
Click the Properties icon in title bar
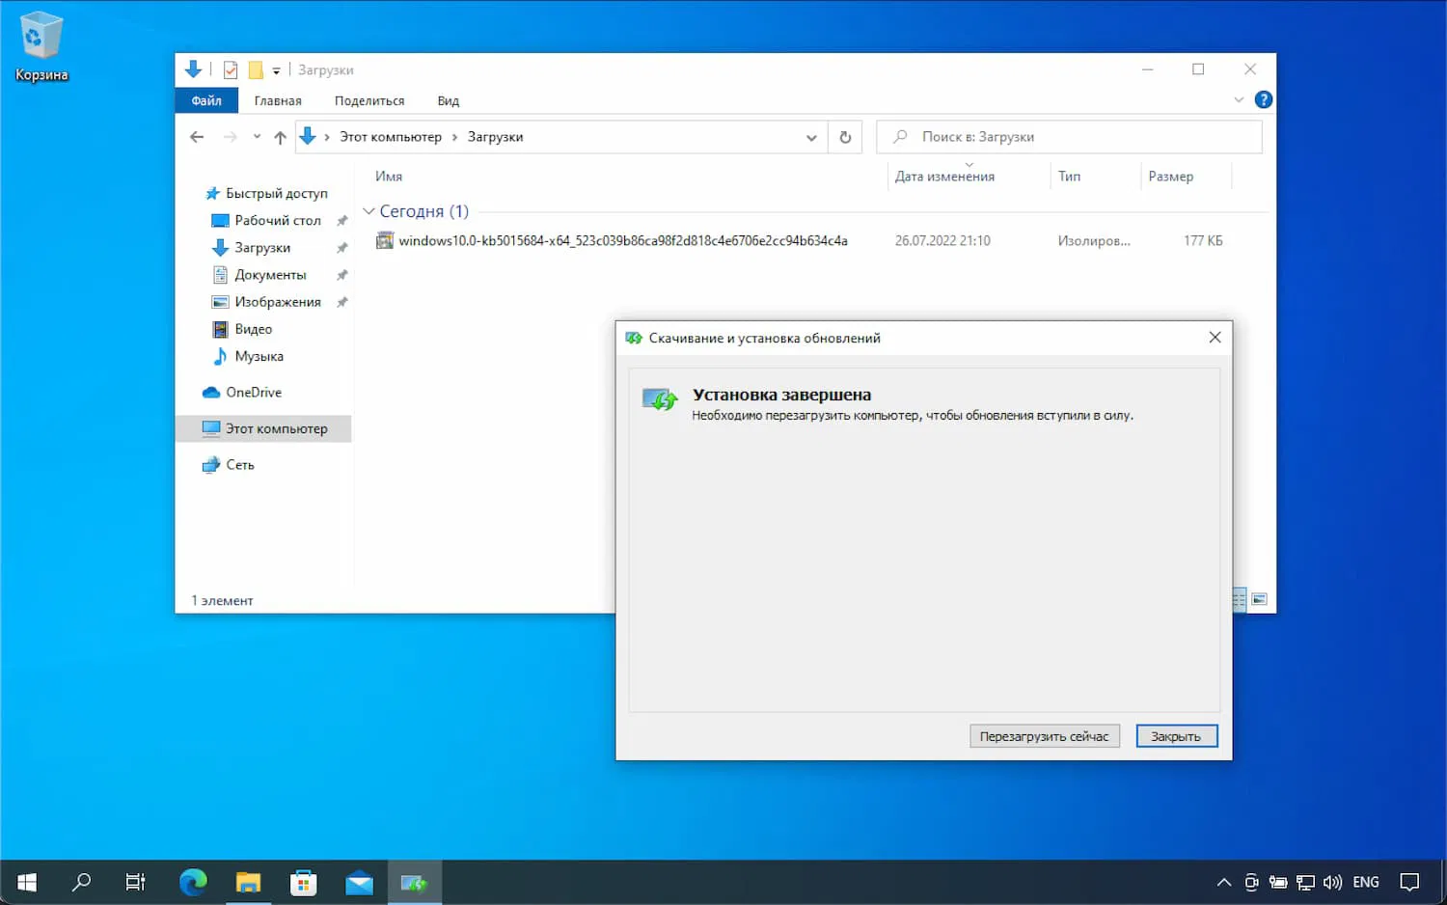[x=231, y=69]
